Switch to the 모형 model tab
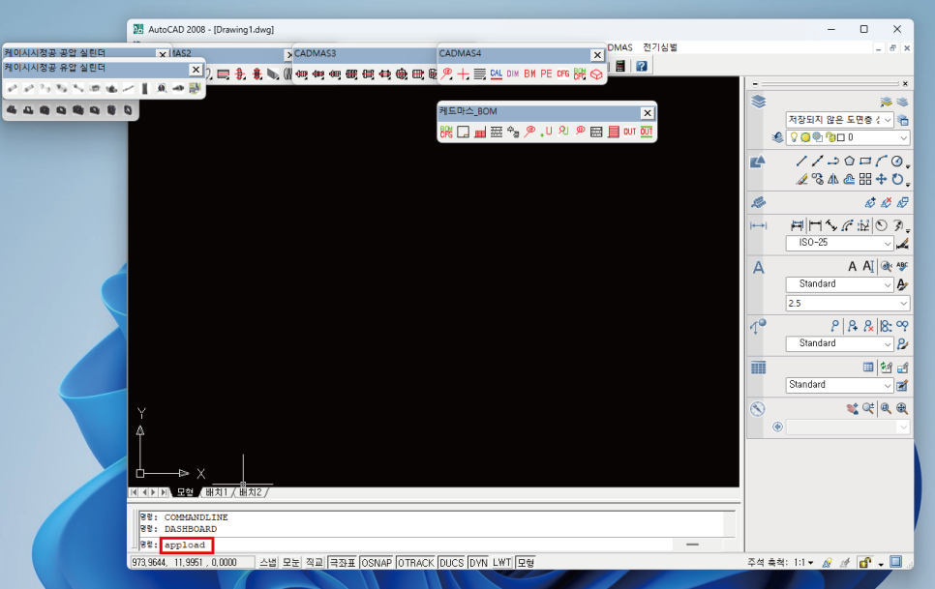 [x=185, y=492]
